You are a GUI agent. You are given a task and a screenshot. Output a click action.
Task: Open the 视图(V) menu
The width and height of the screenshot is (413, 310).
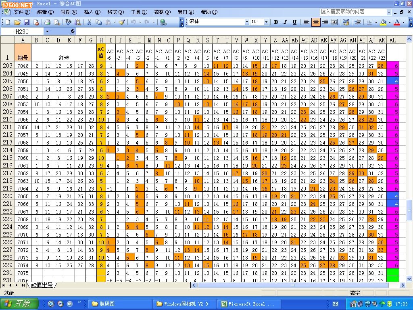[69, 12]
